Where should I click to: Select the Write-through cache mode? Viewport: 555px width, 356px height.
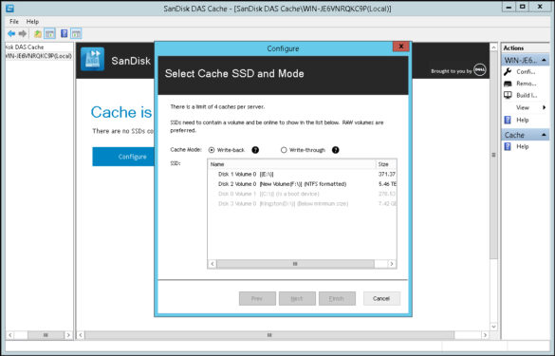(284, 150)
